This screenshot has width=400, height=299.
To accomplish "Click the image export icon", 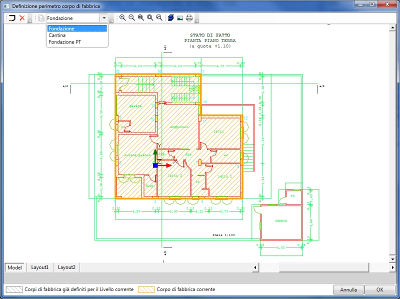I will 180,18.
